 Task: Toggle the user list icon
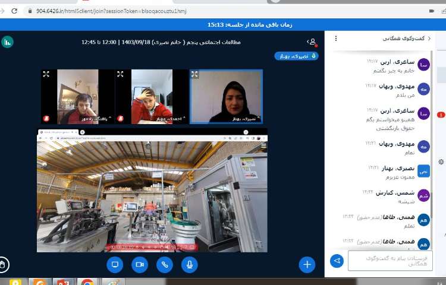tap(312, 42)
